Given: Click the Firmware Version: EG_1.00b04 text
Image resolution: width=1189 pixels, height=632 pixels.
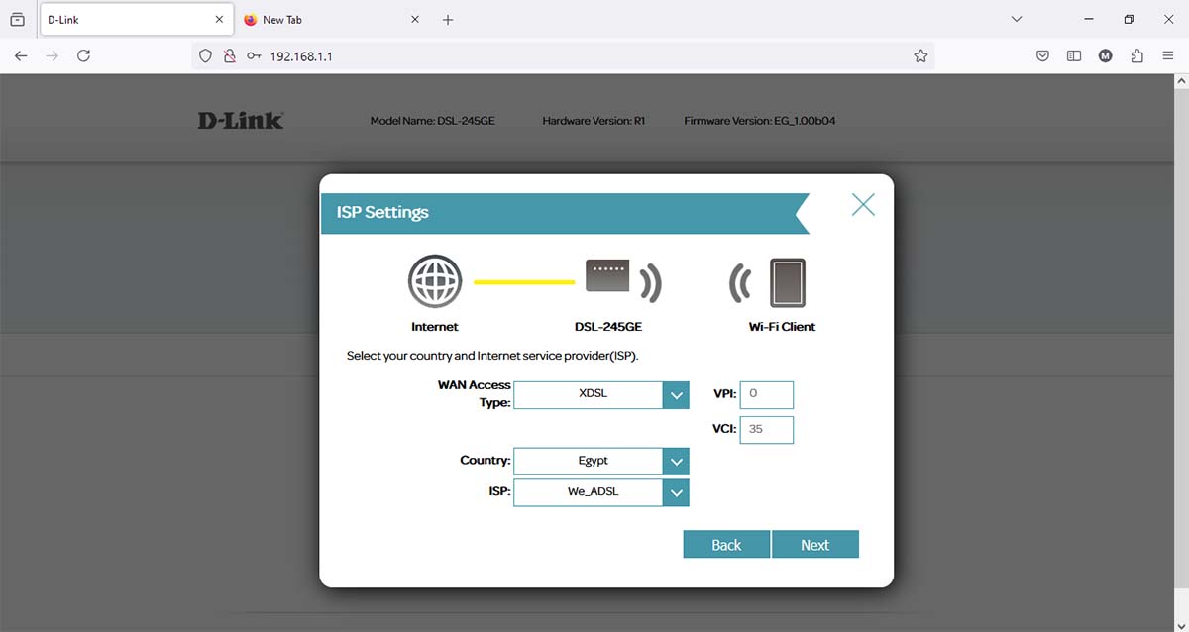Looking at the screenshot, I should tap(760, 121).
